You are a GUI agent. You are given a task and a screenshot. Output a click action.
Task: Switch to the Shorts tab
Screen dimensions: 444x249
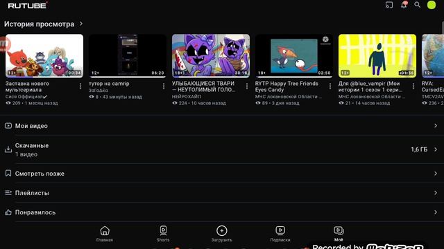[x=163, y=234]
